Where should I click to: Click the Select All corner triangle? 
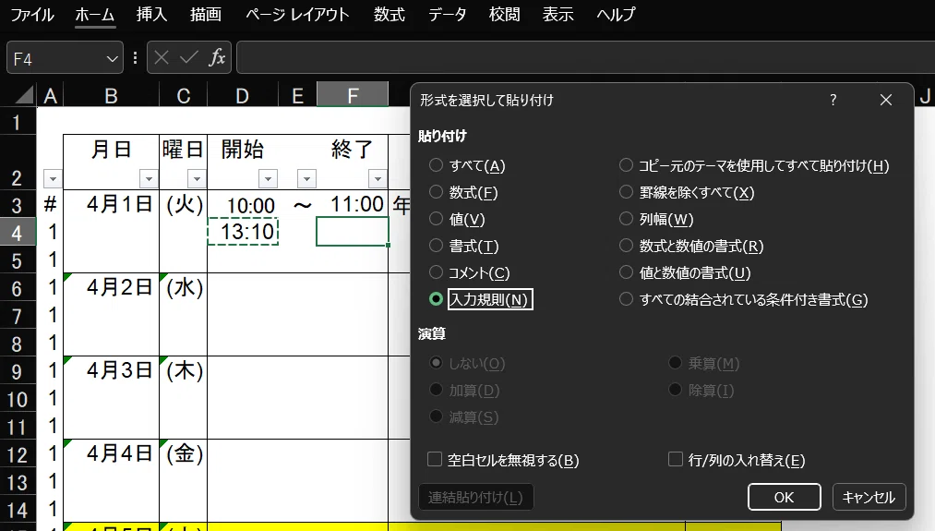(24, 95)
